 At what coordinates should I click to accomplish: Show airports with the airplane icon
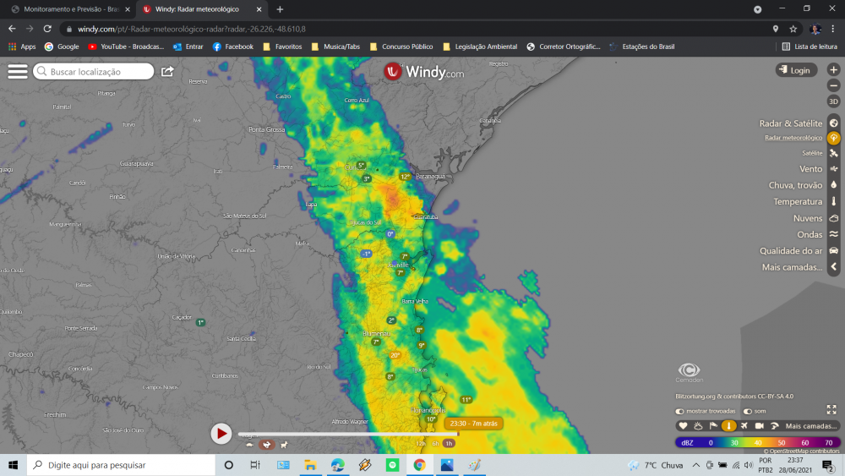744,426
